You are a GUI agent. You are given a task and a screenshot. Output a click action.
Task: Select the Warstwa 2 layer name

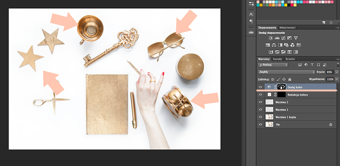coord(282,102)
